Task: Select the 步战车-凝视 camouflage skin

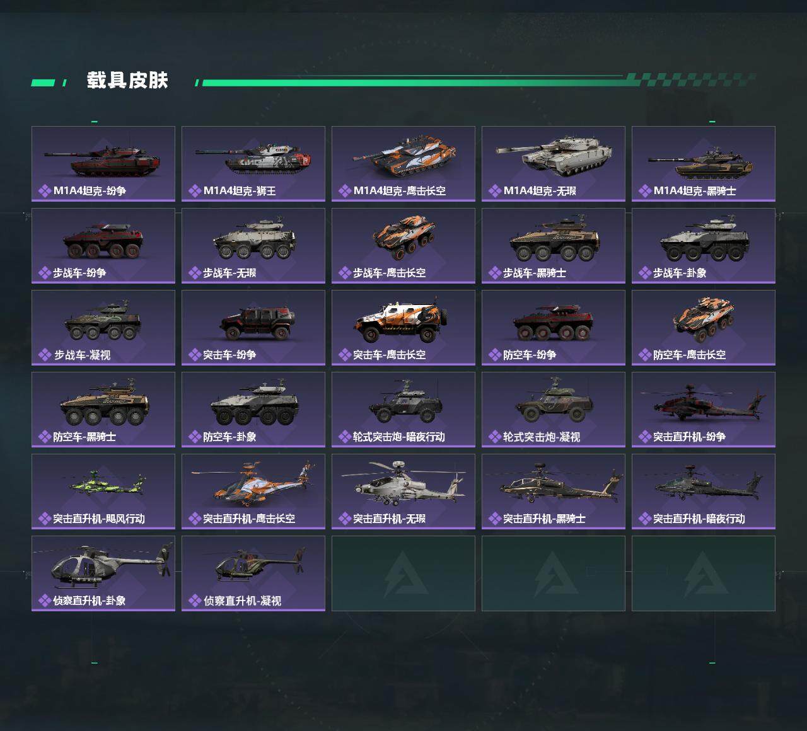Action: (103, 328)
